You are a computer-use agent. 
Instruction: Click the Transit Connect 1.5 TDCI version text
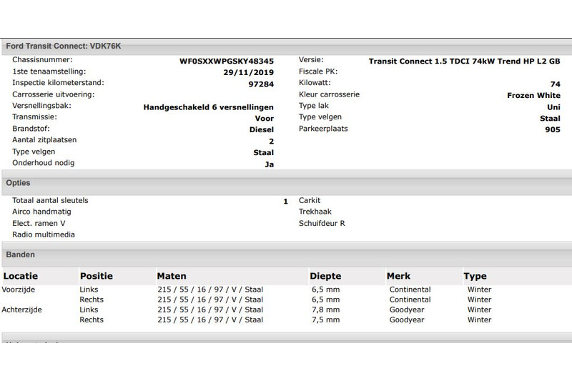click(x=464, y=61)
